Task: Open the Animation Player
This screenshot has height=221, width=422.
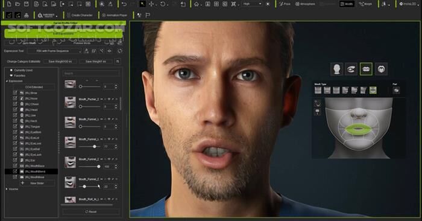Action: tap(115, 15)
